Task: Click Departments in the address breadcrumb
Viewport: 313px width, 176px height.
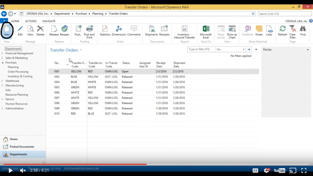Action: (62, 14)
